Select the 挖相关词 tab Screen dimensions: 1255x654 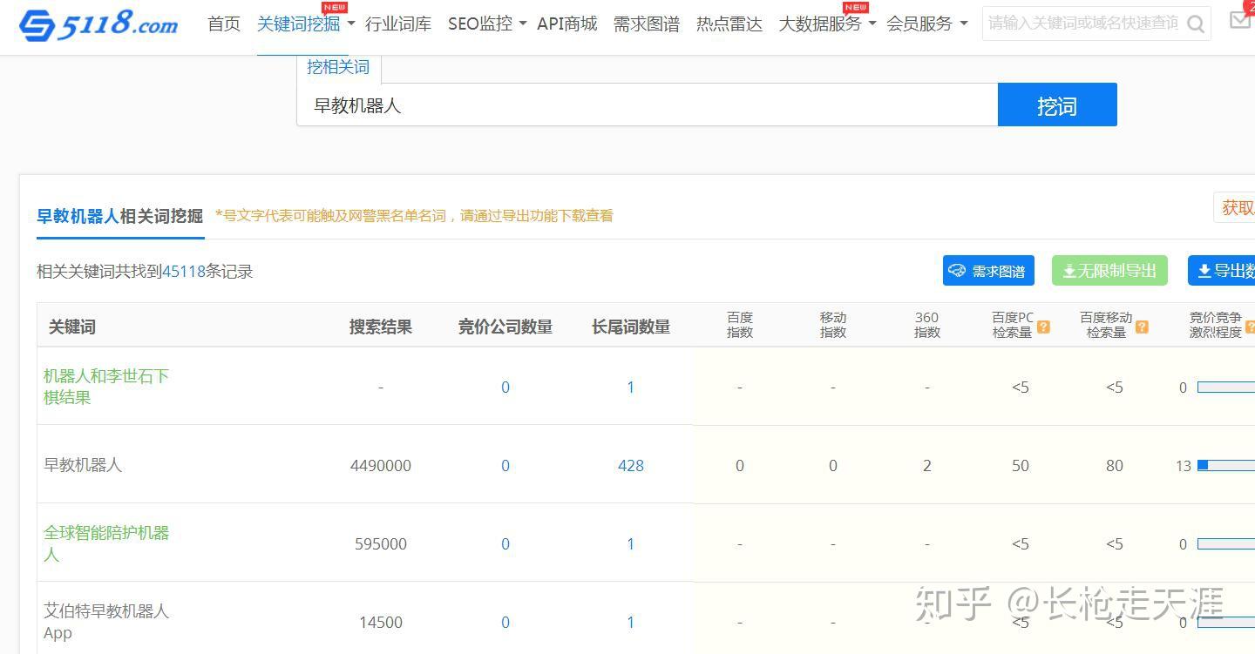pos(338,67)
